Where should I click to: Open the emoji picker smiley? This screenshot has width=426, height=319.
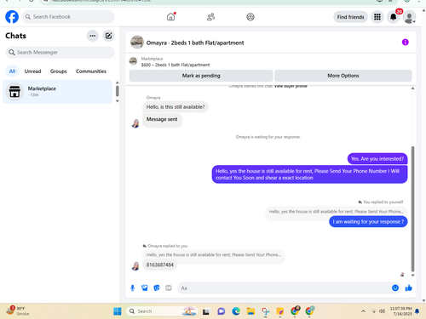click(395, 288)
